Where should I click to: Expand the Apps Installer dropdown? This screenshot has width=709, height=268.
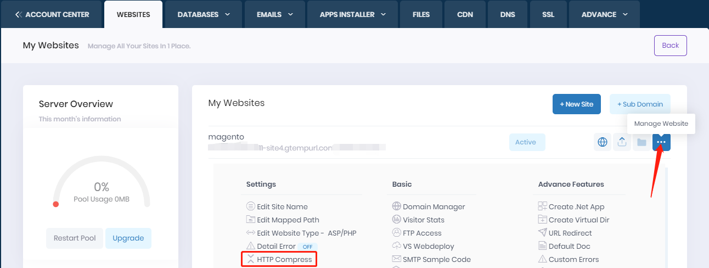pos(353,14)
